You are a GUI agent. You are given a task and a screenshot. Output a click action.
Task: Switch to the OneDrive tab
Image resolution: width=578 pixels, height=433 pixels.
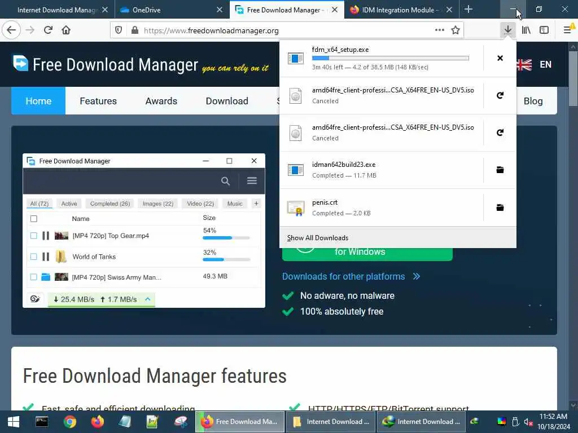coord(172,10)
